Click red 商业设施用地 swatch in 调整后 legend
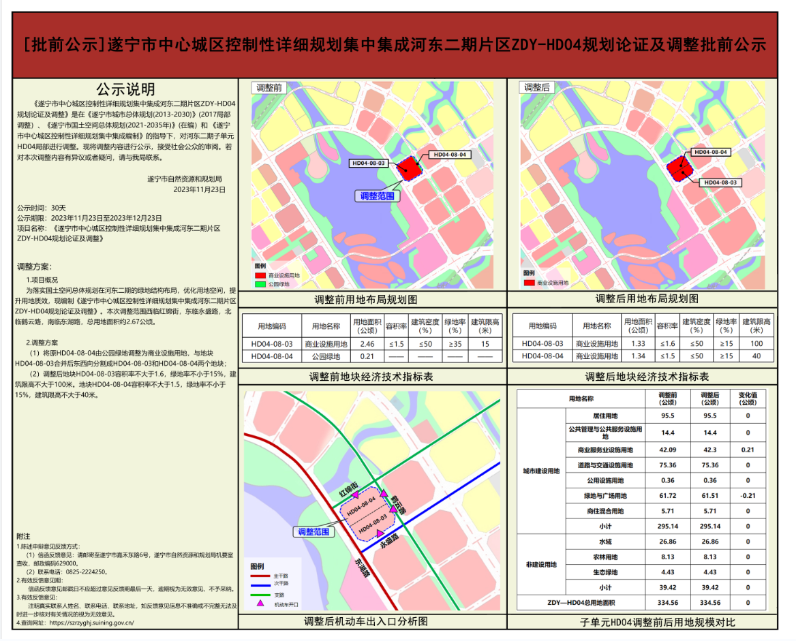796x641 pixels. [529, 281]
